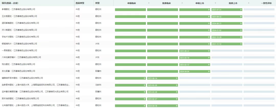276x108 pixels.
Task: Open the 玉女煎颗粒 project row name
Action: pos(19,16)
